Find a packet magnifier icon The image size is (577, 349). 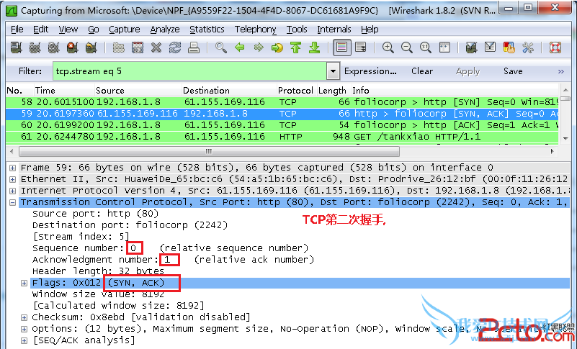pos(221,47)
